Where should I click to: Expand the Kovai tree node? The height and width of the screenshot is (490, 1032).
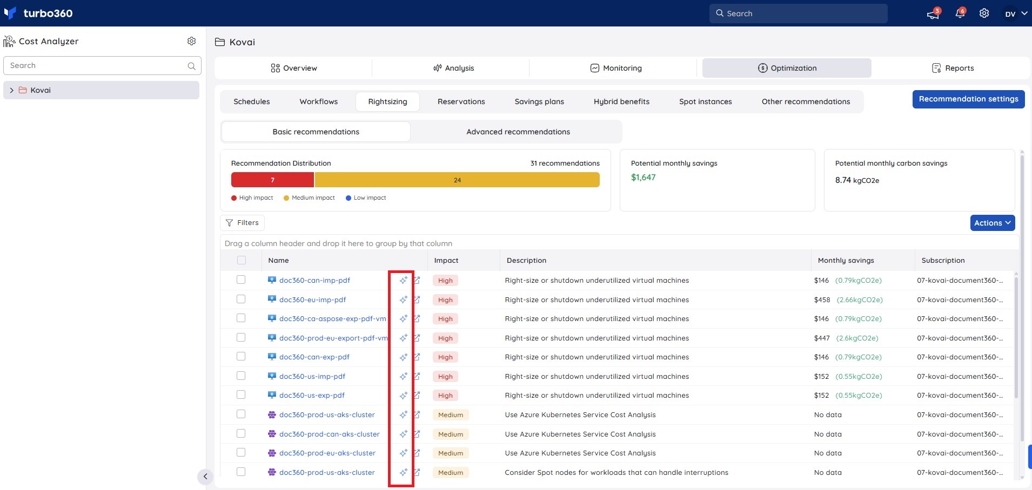[x=12, y=90]
